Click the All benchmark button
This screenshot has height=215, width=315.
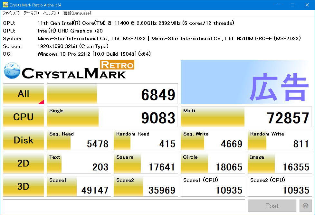[x=24, y=94]
